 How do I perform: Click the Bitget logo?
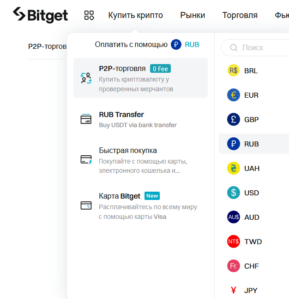40,15
